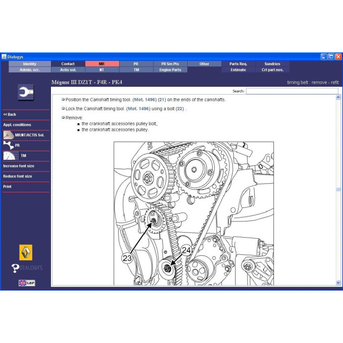Click the scrollbar up arrow
Screen dimensions: 343x343
338,97
